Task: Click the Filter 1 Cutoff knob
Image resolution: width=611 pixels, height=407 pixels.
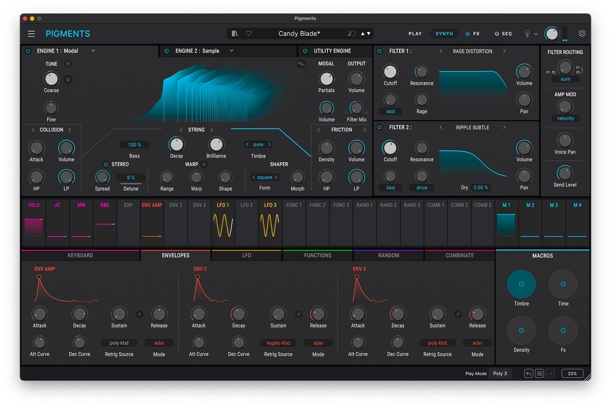Action: (390, 72)
